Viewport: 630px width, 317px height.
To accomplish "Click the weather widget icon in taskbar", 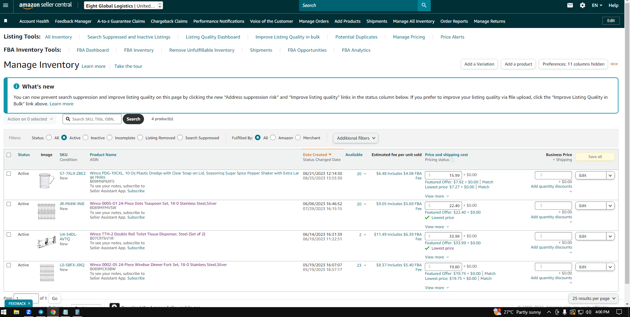I will click(x=497, y=312).
